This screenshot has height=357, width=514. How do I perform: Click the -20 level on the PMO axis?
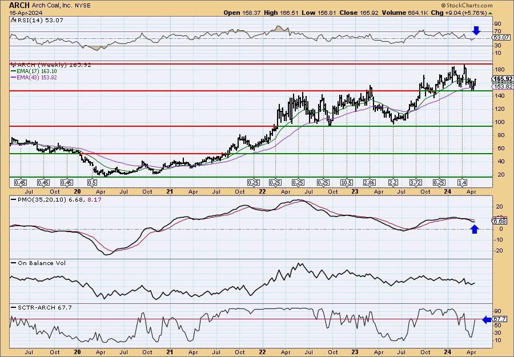point(498,250)
